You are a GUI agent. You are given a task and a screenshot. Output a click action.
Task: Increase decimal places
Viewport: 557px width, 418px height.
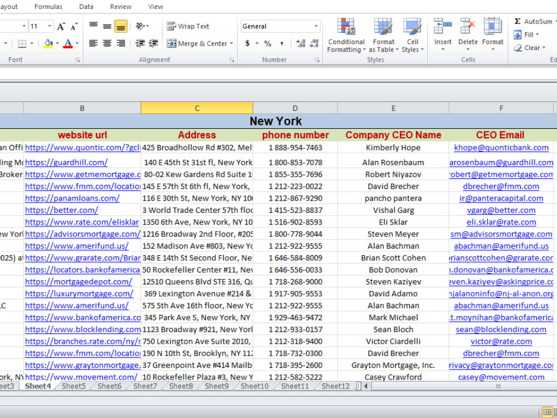point(301,43)
